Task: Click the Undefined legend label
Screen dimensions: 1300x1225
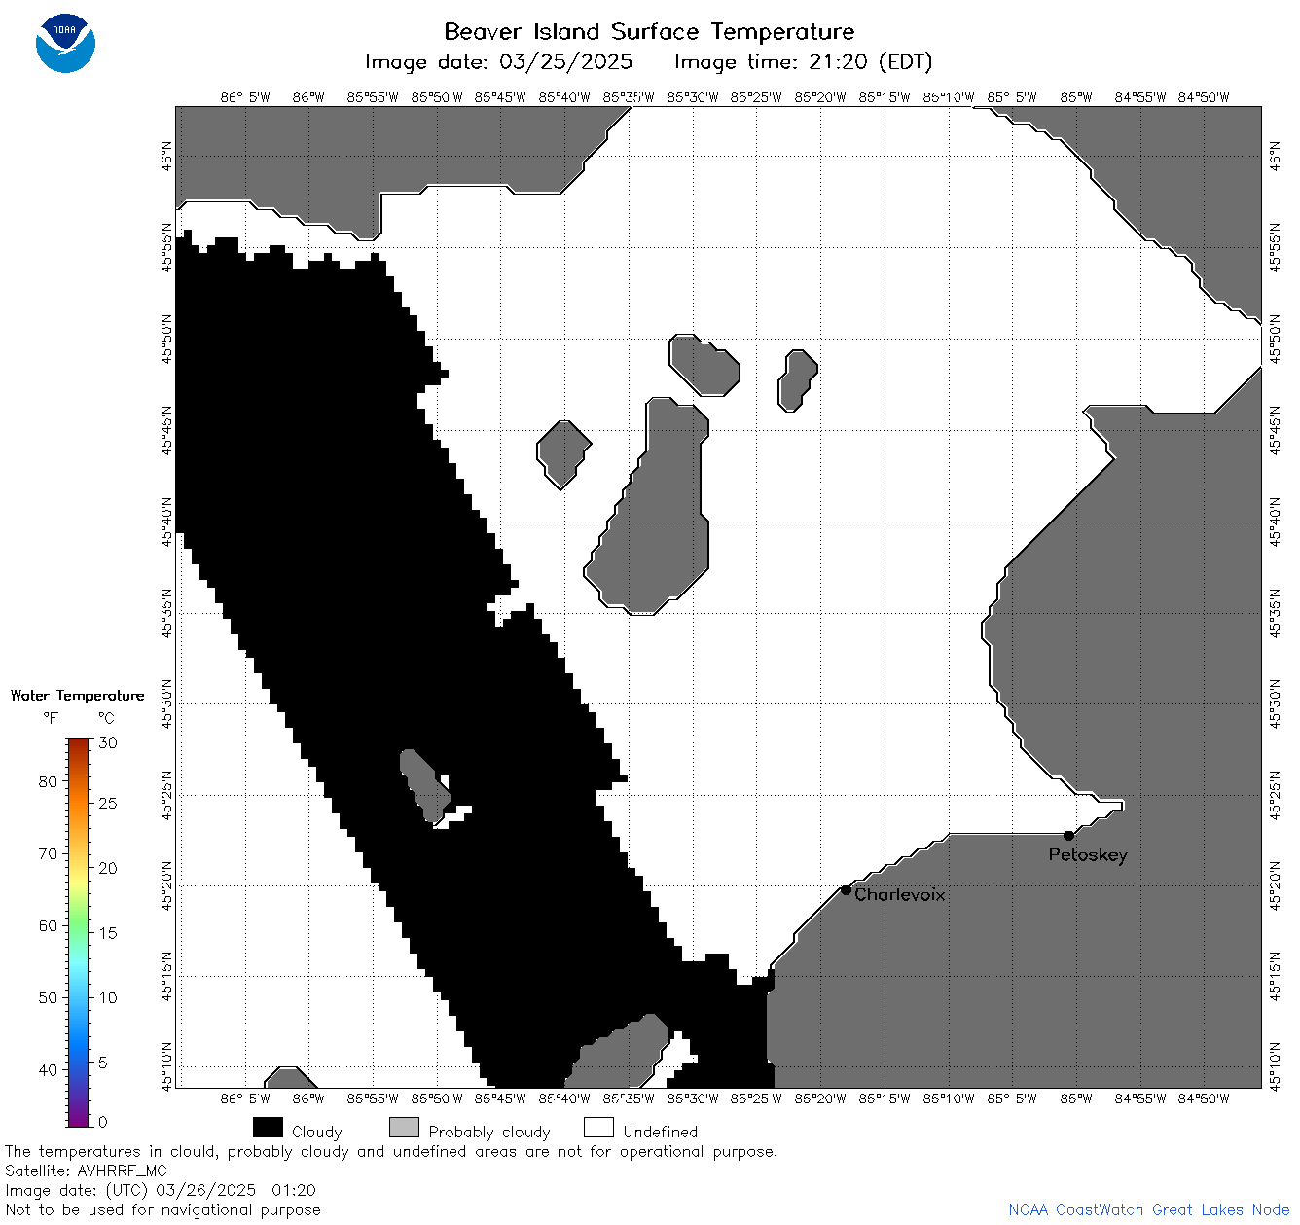Action: click(x=661, y=1132)
